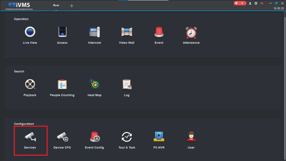The height and width of the screenshot is (161, 286).
Task: Open the Live View module
Action: click(30, 32)
